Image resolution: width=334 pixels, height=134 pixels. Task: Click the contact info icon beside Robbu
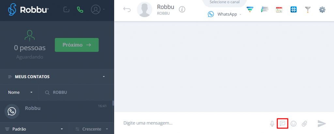(x=182, y=9)
